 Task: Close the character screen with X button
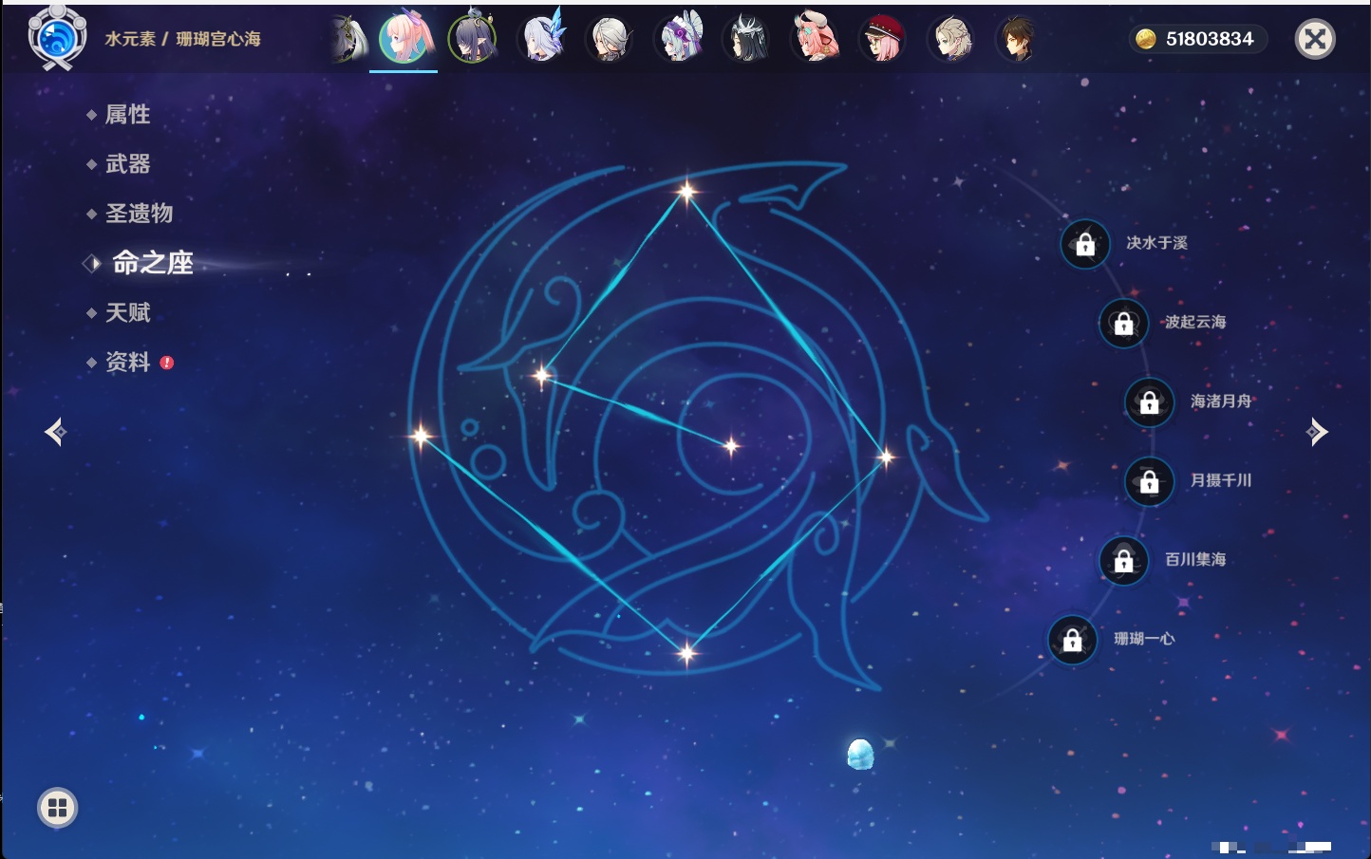click(x=1315, y=39)
